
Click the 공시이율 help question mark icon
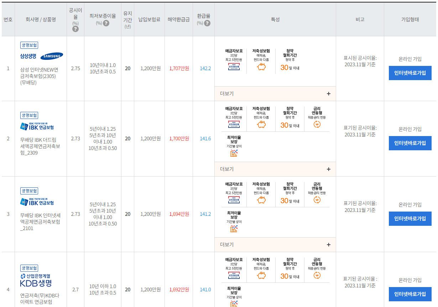[75, 29]
